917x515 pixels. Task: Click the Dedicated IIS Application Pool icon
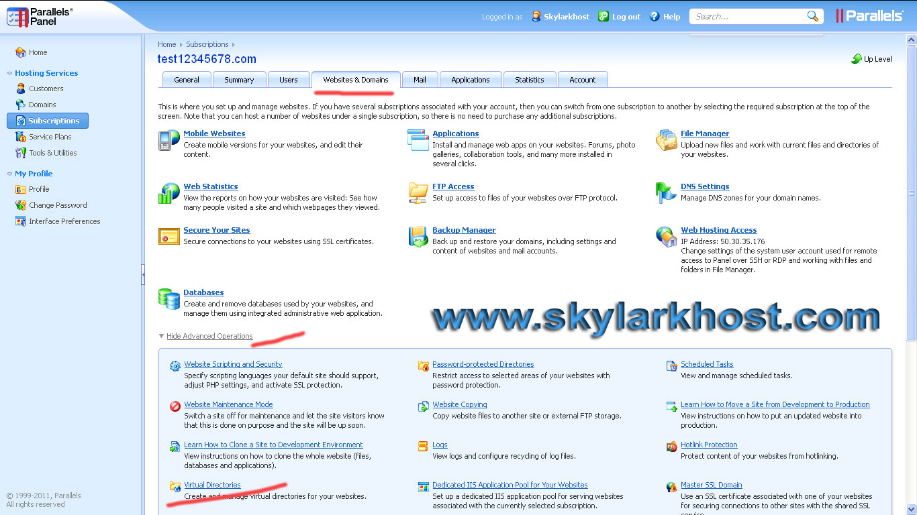click(x=424, y=486)
